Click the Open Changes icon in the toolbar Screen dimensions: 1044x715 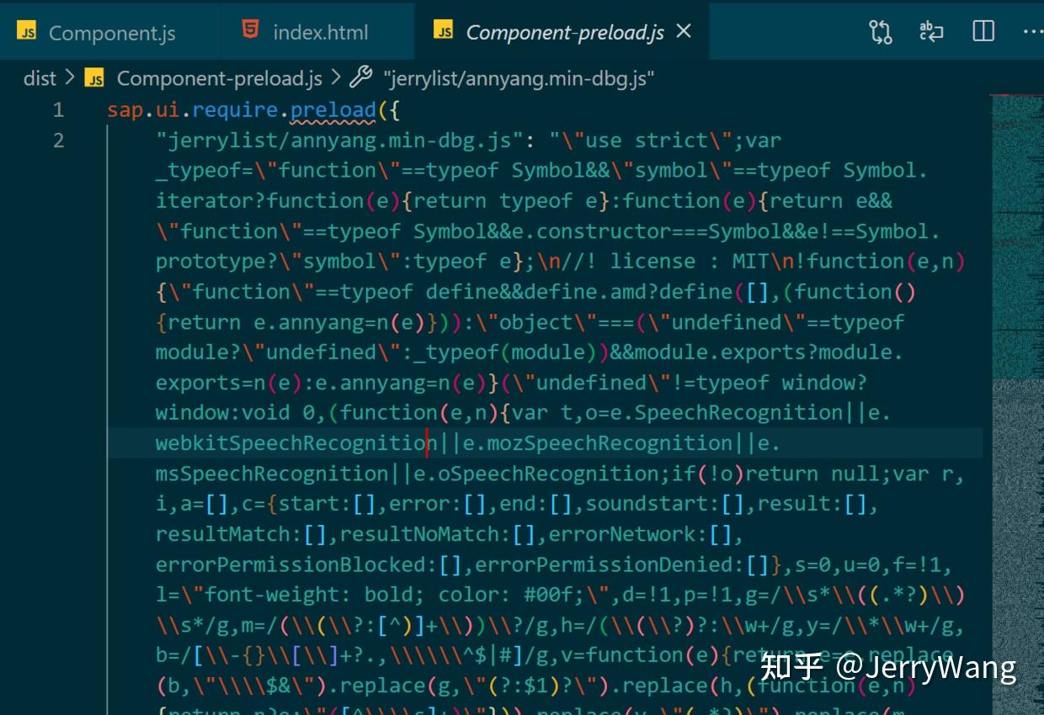(x=881, y=31)
